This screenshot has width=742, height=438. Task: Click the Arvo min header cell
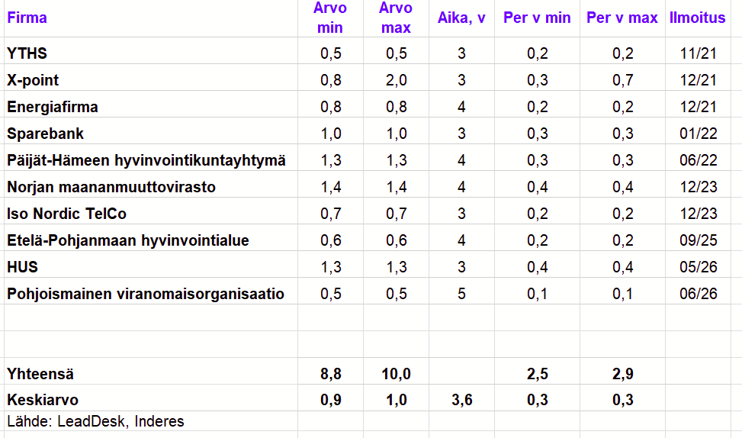(x=330, y=18)
